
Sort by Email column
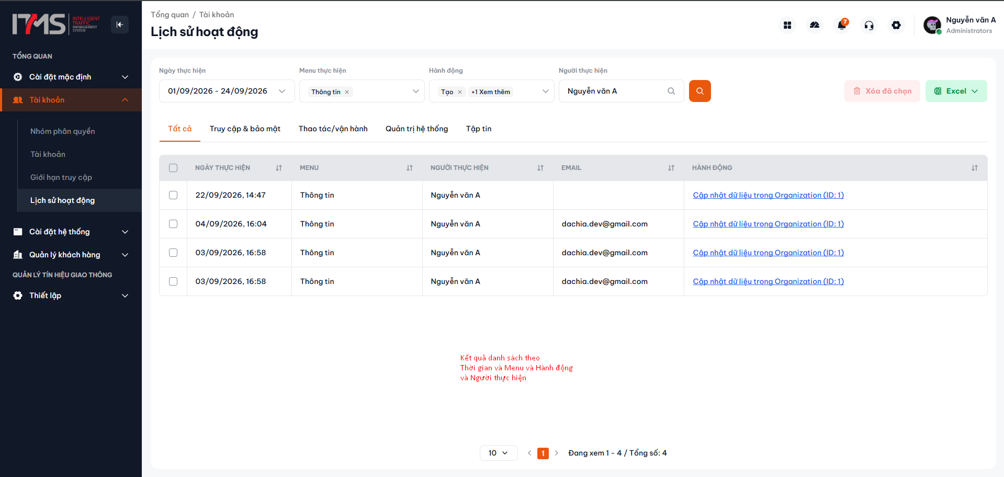tap(671, 168)
